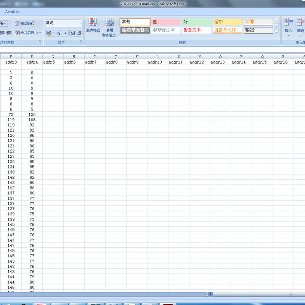The height and width of the screenshot is (305, 305).
Task: Select the addr13 header cell
Action: pyautogui.click(x=220, y=62)
